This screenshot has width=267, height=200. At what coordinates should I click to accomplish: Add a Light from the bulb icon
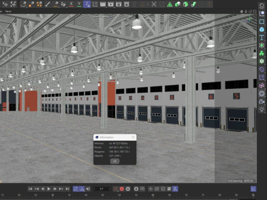point(261,109)
